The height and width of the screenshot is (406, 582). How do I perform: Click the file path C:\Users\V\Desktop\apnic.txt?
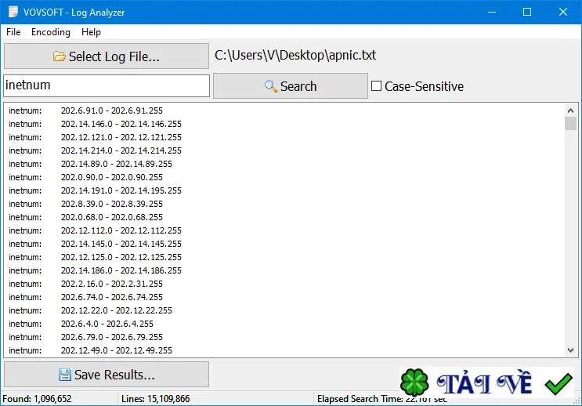pos(295,56)
